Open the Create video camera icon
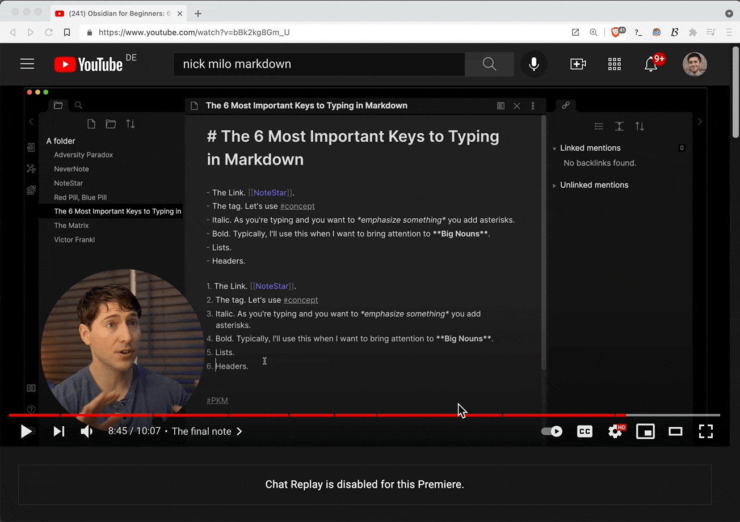Viewport: 740px width, 522px height. (x=578, y=64)
